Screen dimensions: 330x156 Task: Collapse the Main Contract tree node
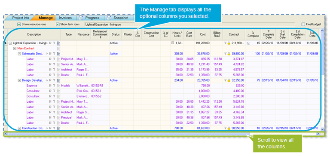[15, 49]
